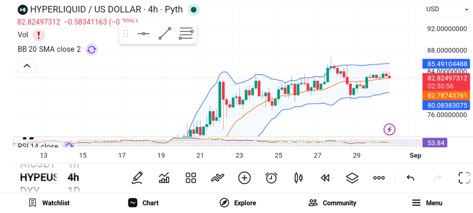
Task: Click the RSI value 53.84 label
Action: (x=435, y=143)
